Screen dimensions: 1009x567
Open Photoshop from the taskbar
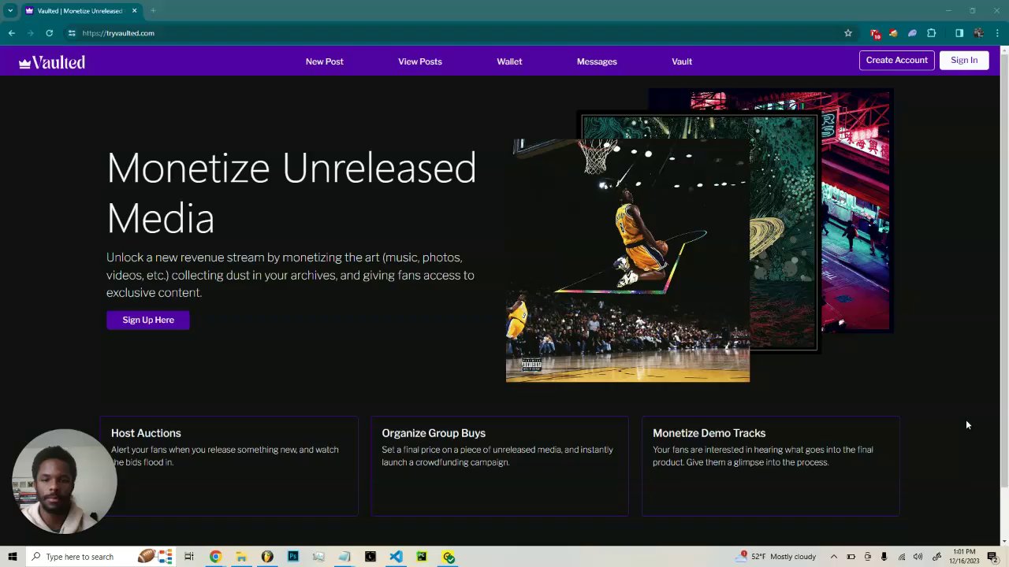pos(292,557)
